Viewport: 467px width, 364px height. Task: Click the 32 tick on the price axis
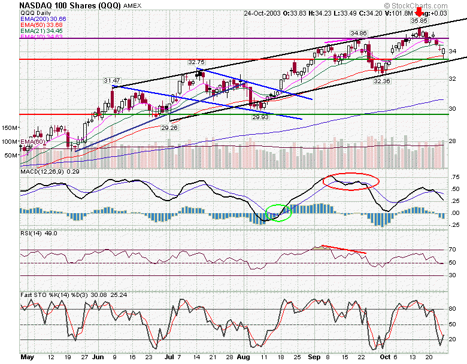[x=453, y=78]
